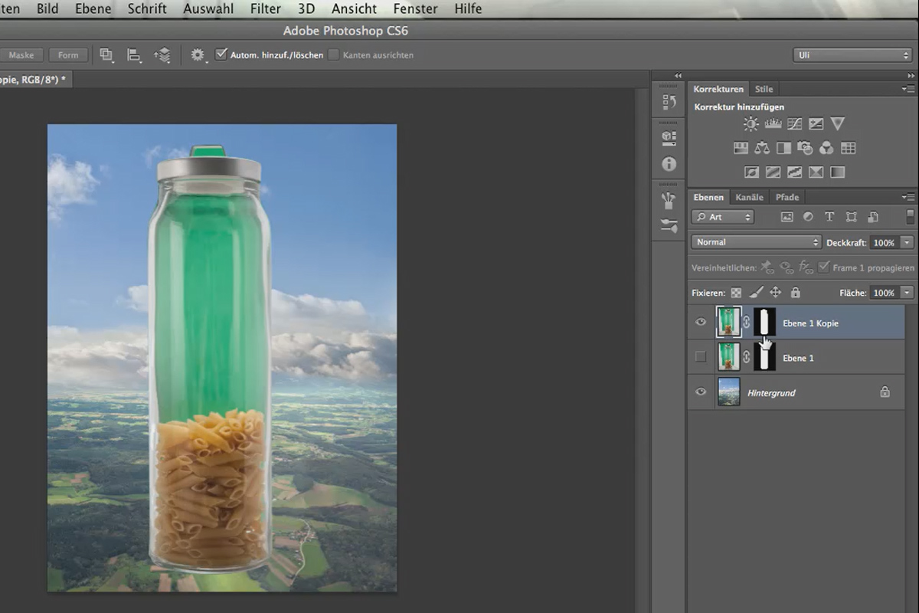The width and height of the screenshot is (919, 613).
Task: Add a Vibrance adjustment
Action: click(x=837, y=123)
